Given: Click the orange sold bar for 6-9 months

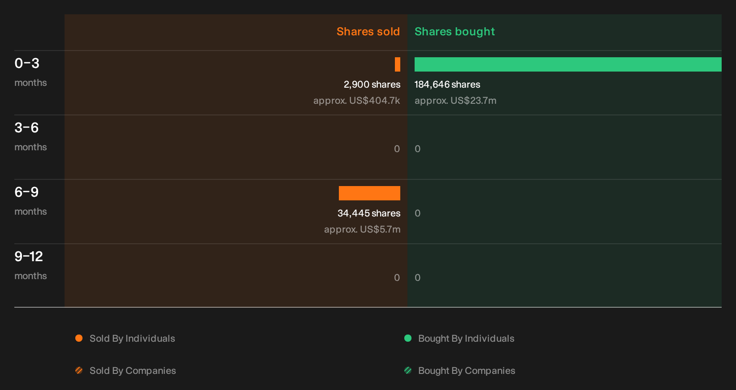Looking at the screenshot, I should tap(369, 193).
